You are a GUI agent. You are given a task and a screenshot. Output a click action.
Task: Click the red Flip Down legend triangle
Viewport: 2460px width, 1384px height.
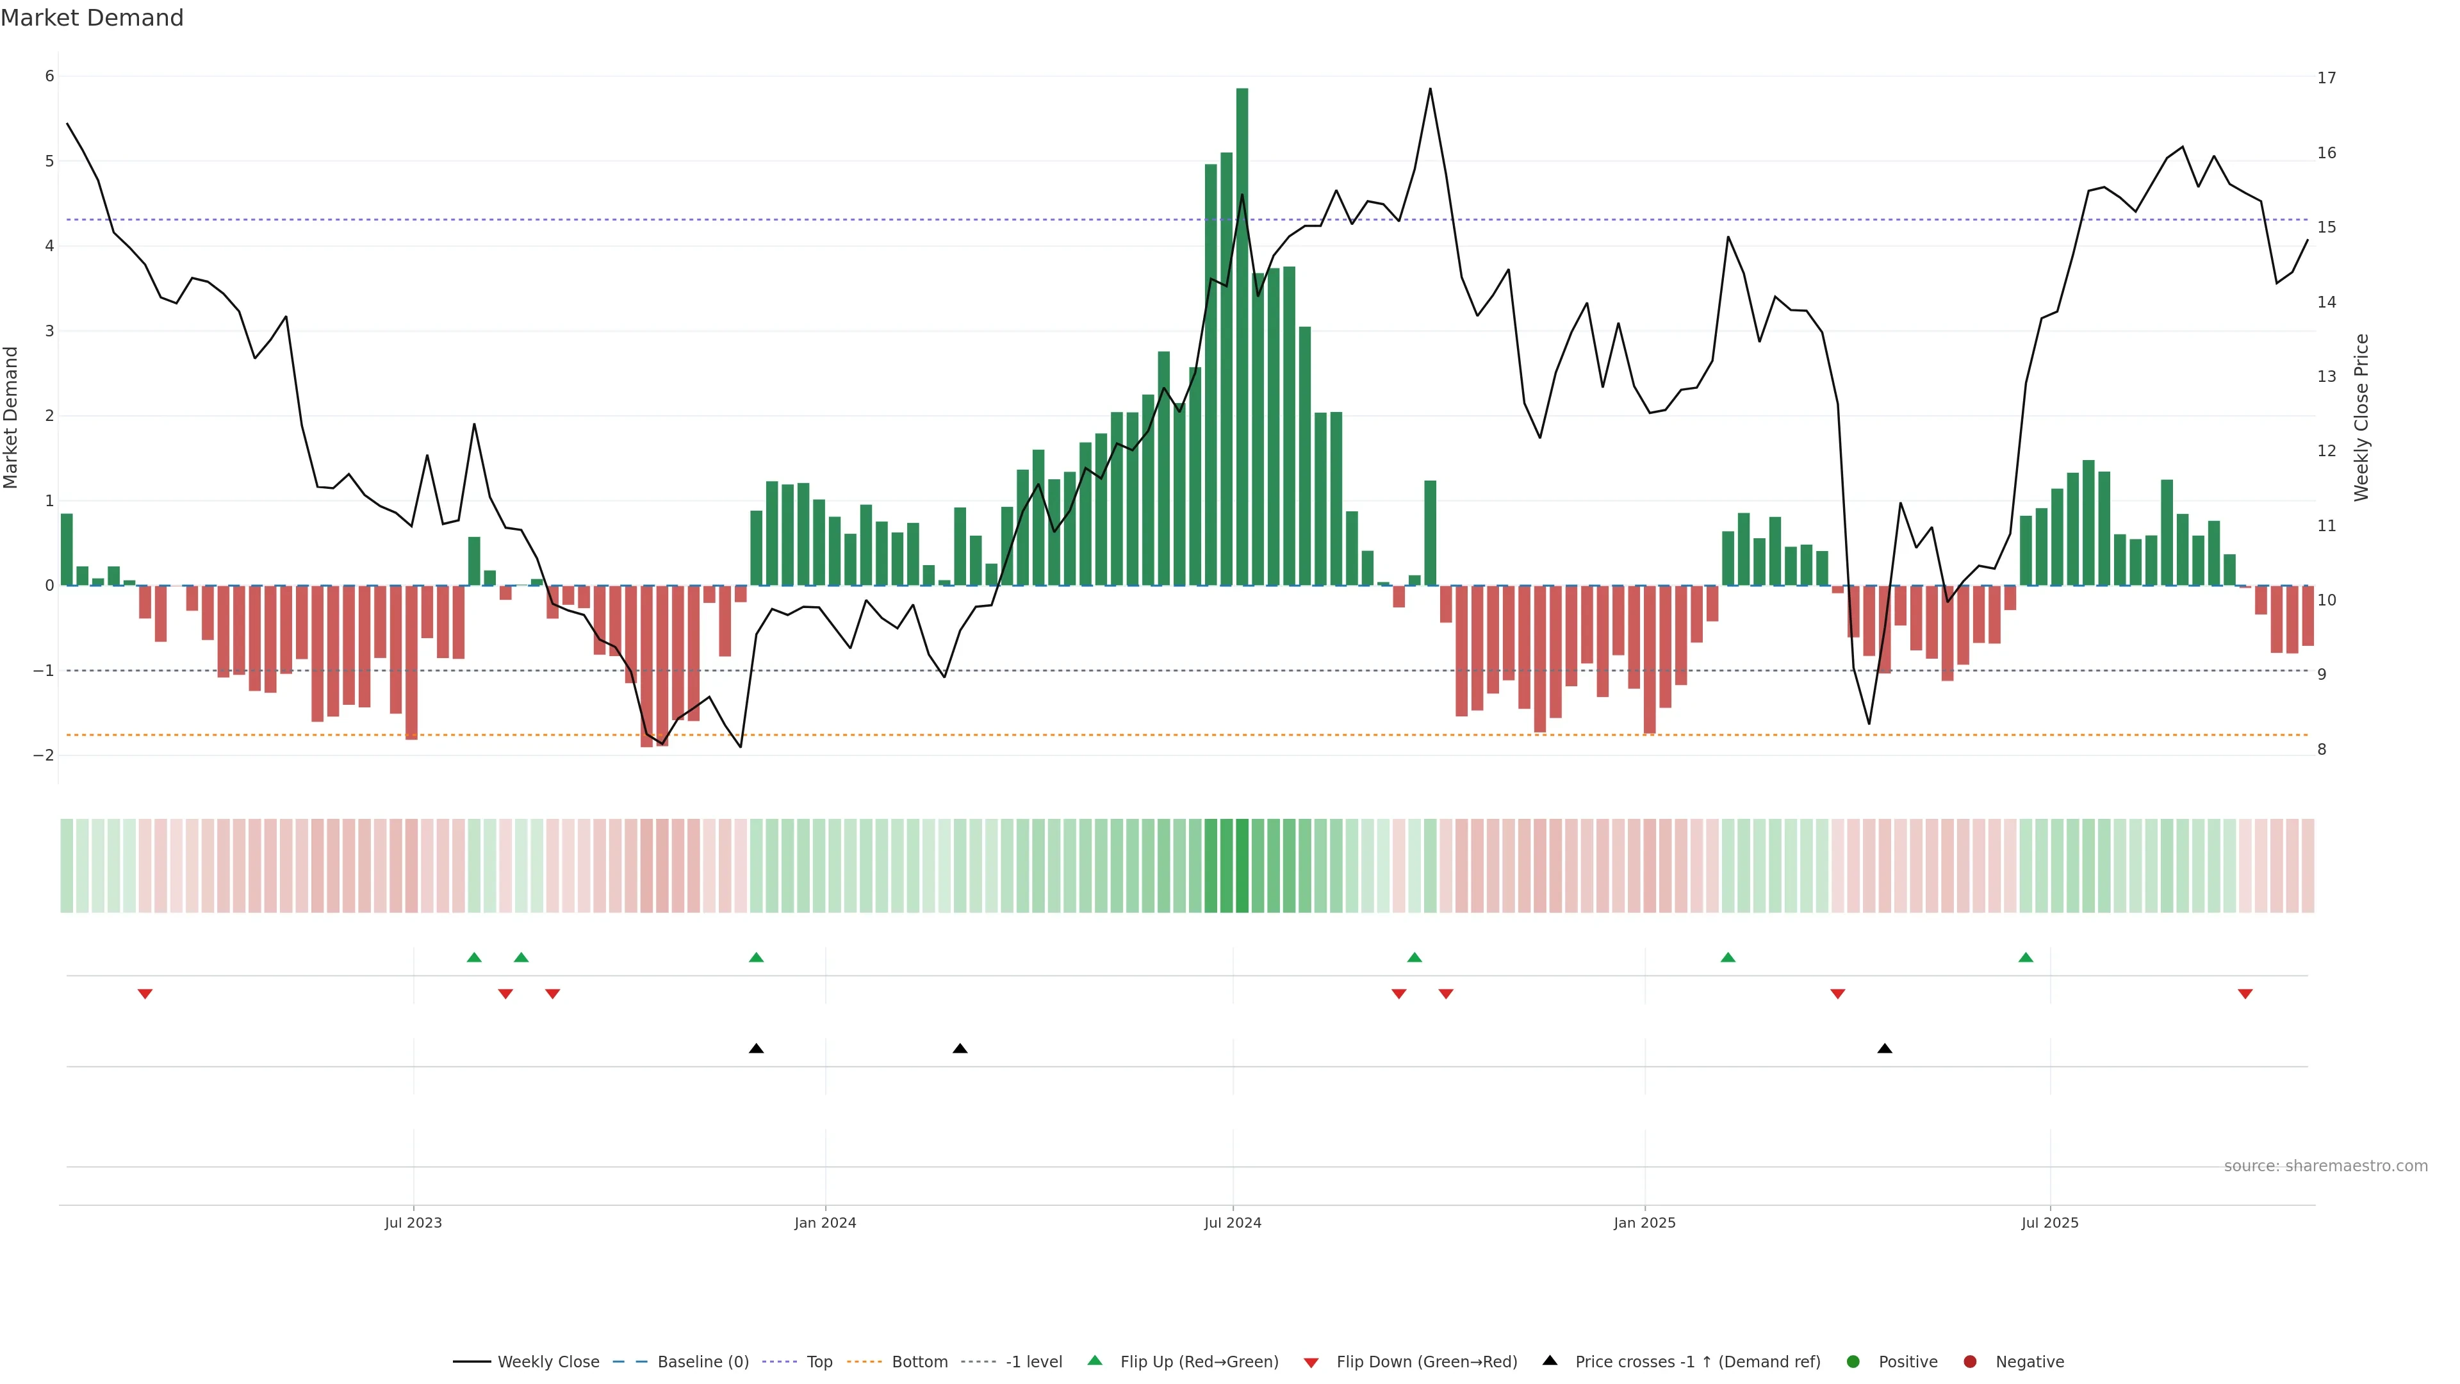[1311, 1362]
